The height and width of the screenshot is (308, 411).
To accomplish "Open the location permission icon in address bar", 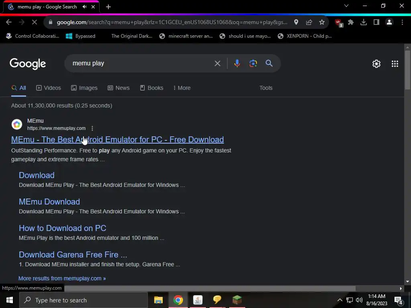I will [296, 22].
